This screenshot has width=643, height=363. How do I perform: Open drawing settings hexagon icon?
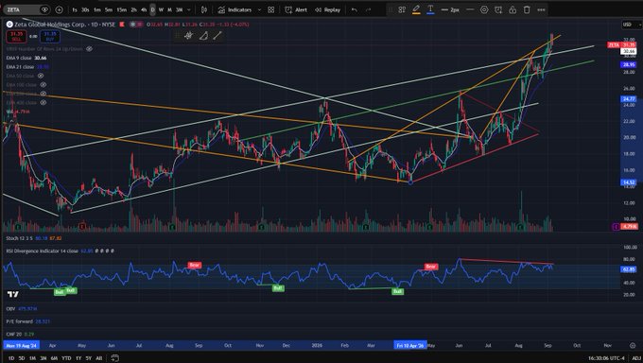click(x=484, y=9)
